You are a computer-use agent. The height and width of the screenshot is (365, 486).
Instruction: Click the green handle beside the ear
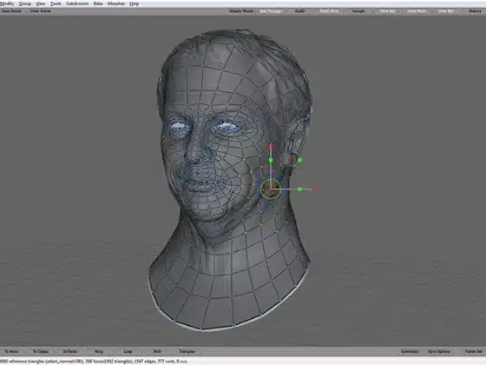[x=299, y=160]
